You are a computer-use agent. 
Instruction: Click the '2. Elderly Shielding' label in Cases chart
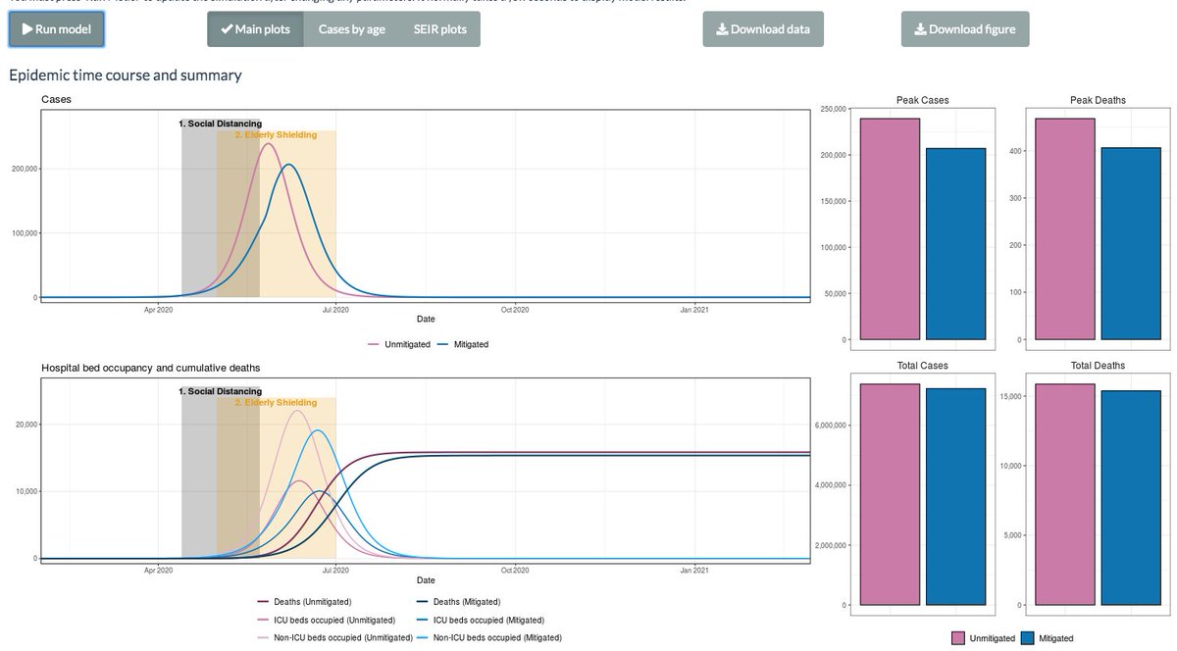(x=276, y=134)
